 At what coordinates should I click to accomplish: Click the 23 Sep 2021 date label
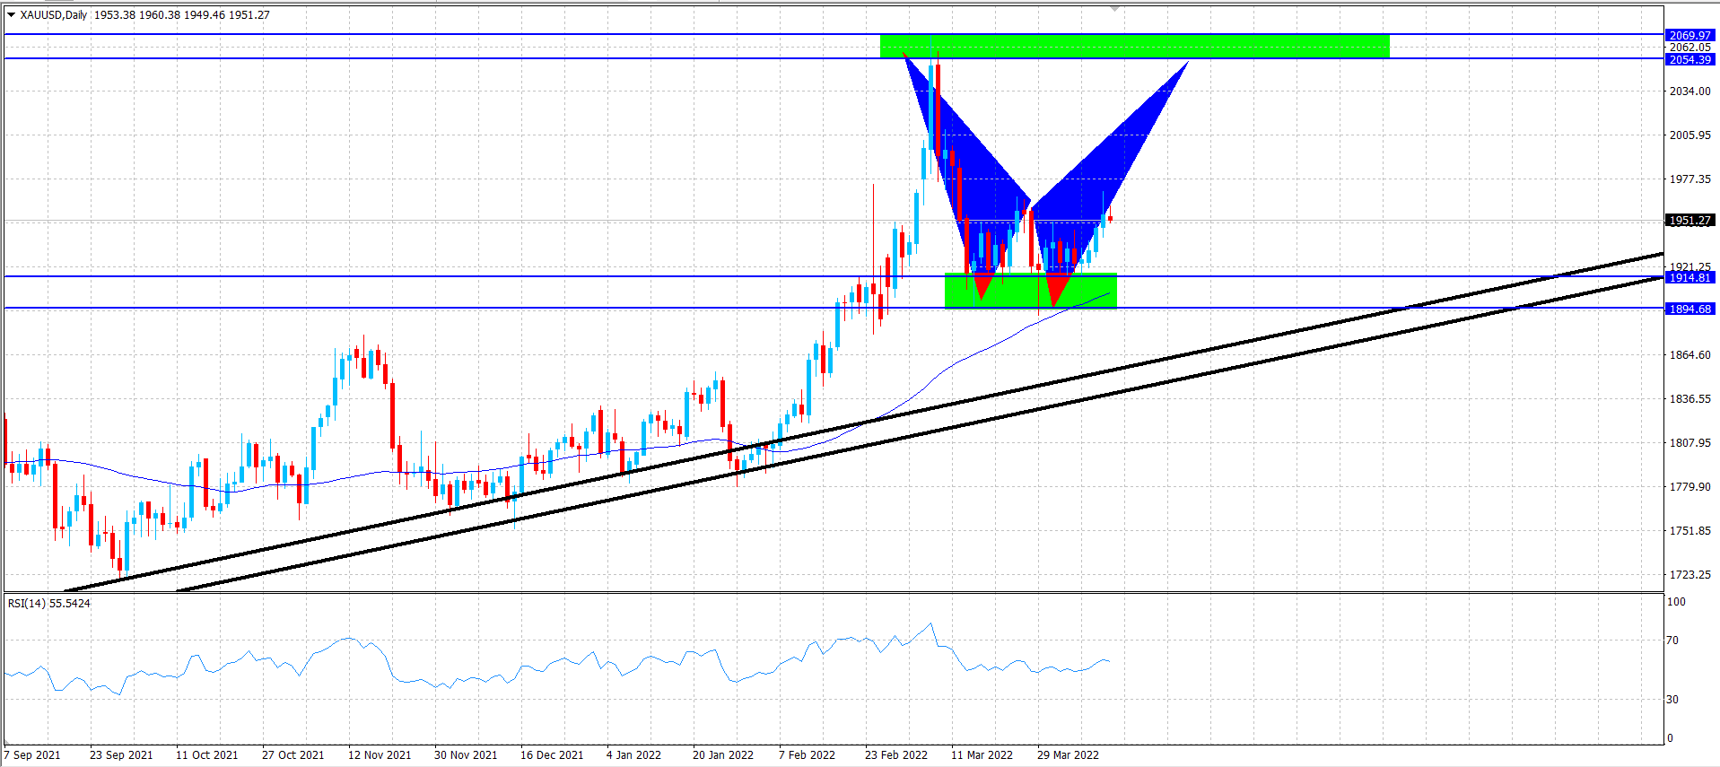(x=121, y=754)
